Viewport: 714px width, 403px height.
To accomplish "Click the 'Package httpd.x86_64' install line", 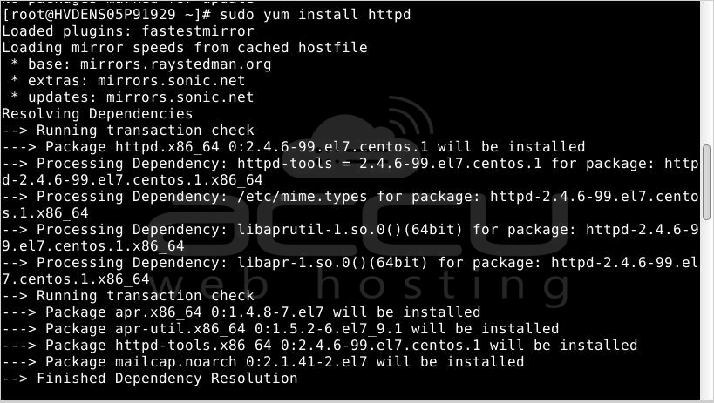I will (x=293, y=147).
